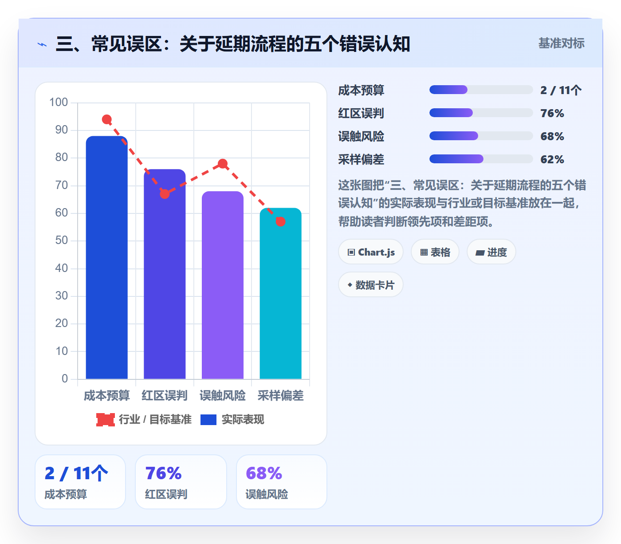Click the 采样偏差 progress bar

[x=481, y=159]
